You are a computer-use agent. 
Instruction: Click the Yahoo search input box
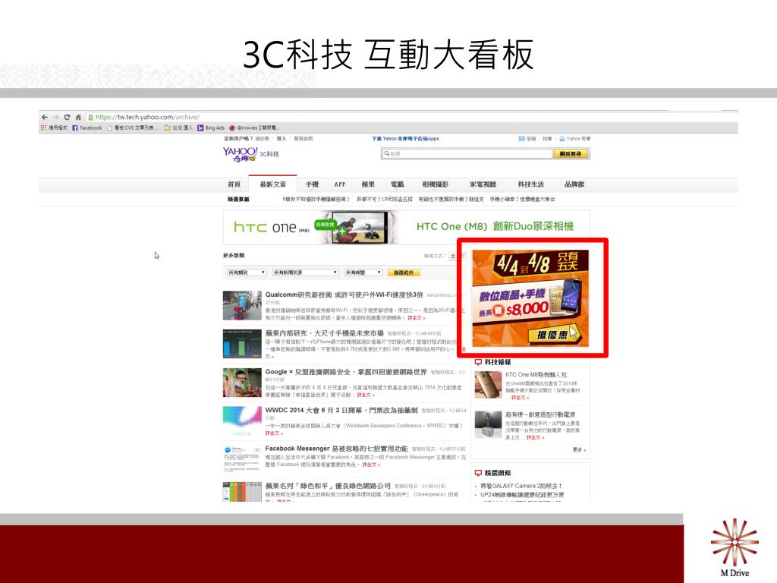[x=467, y=153]
